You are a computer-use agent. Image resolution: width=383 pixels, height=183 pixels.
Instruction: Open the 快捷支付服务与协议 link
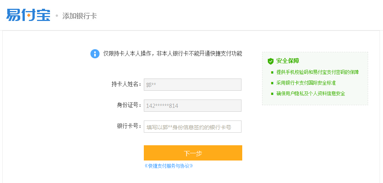click(169, 166)
